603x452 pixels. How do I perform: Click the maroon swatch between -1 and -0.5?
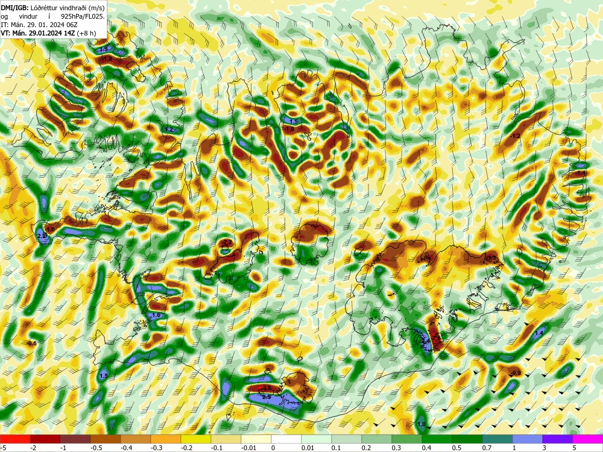(x=75, y=439)
